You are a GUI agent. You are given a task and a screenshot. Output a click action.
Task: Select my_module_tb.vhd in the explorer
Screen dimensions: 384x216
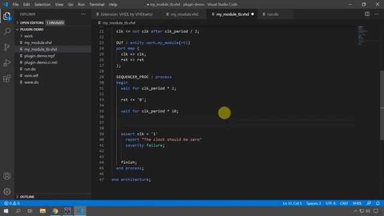[53, 49]
